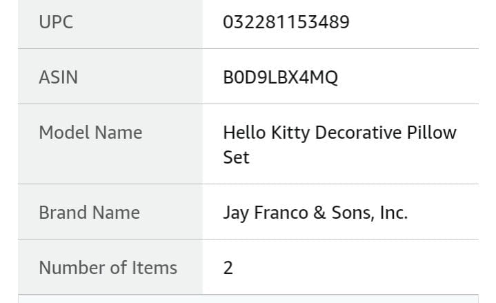Click the word Franco in brand value
The image size is (496, 303).
281,213
